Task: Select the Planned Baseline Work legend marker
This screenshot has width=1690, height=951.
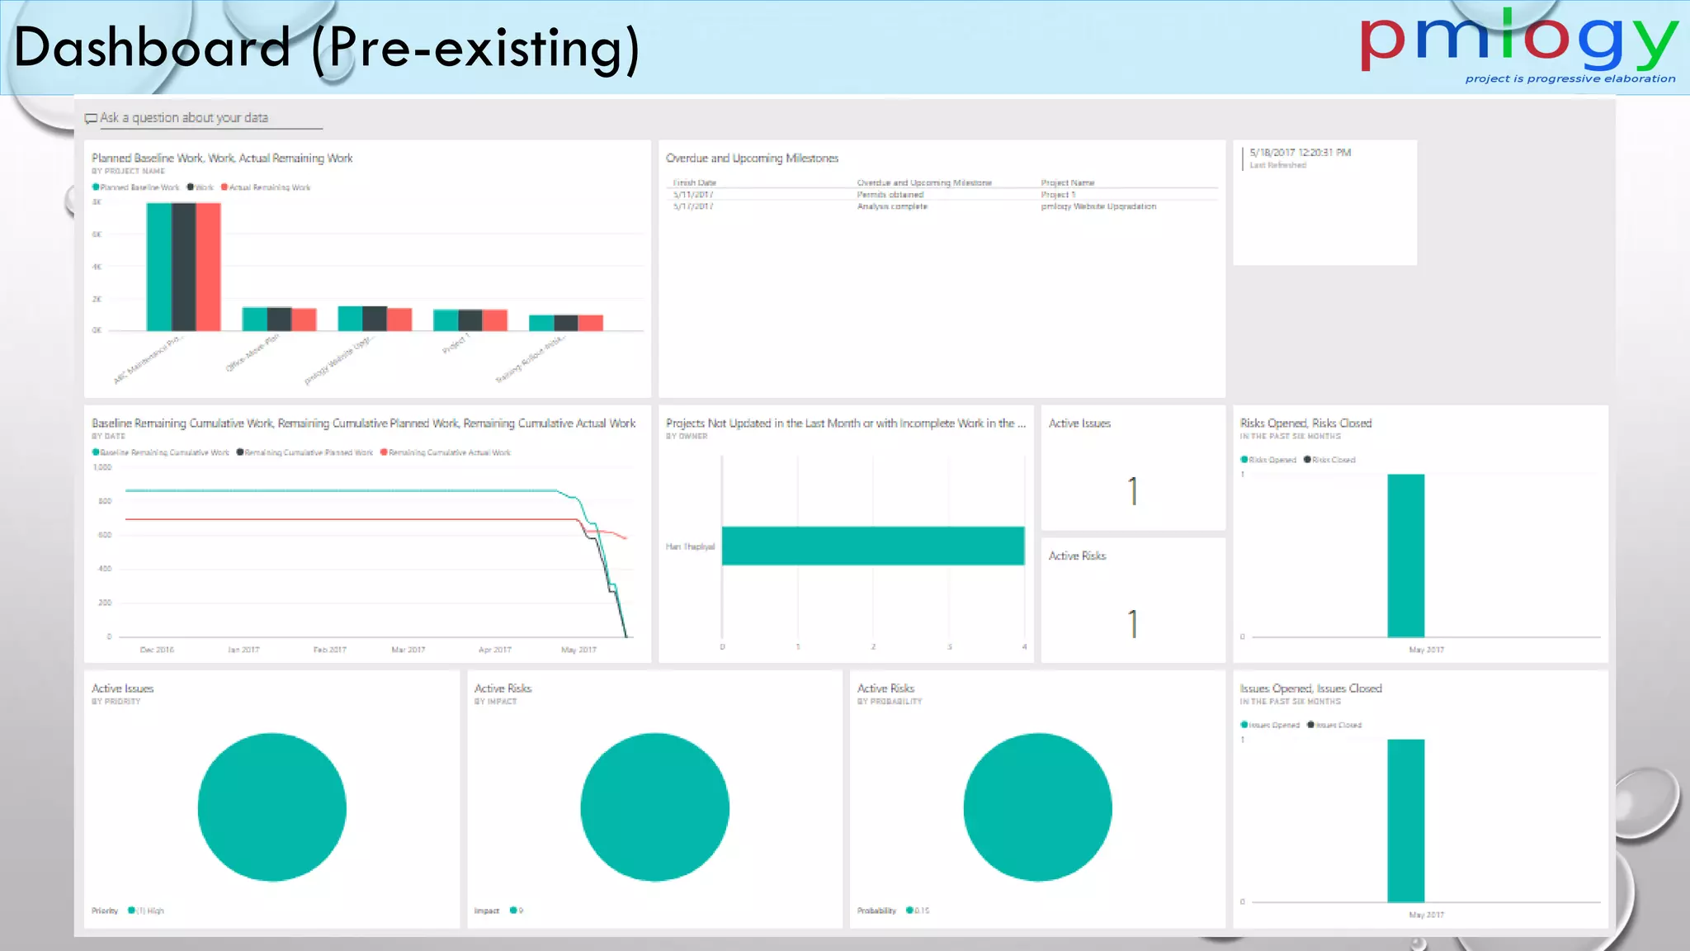Action: (96, 187)
